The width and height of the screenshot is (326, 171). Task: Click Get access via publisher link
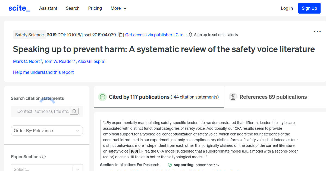pyautogui.click(x=149, y=35)
